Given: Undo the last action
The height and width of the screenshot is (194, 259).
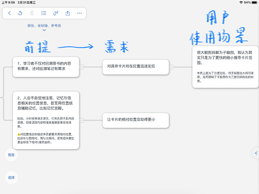Looking at the screenshot, I should 20,13.
